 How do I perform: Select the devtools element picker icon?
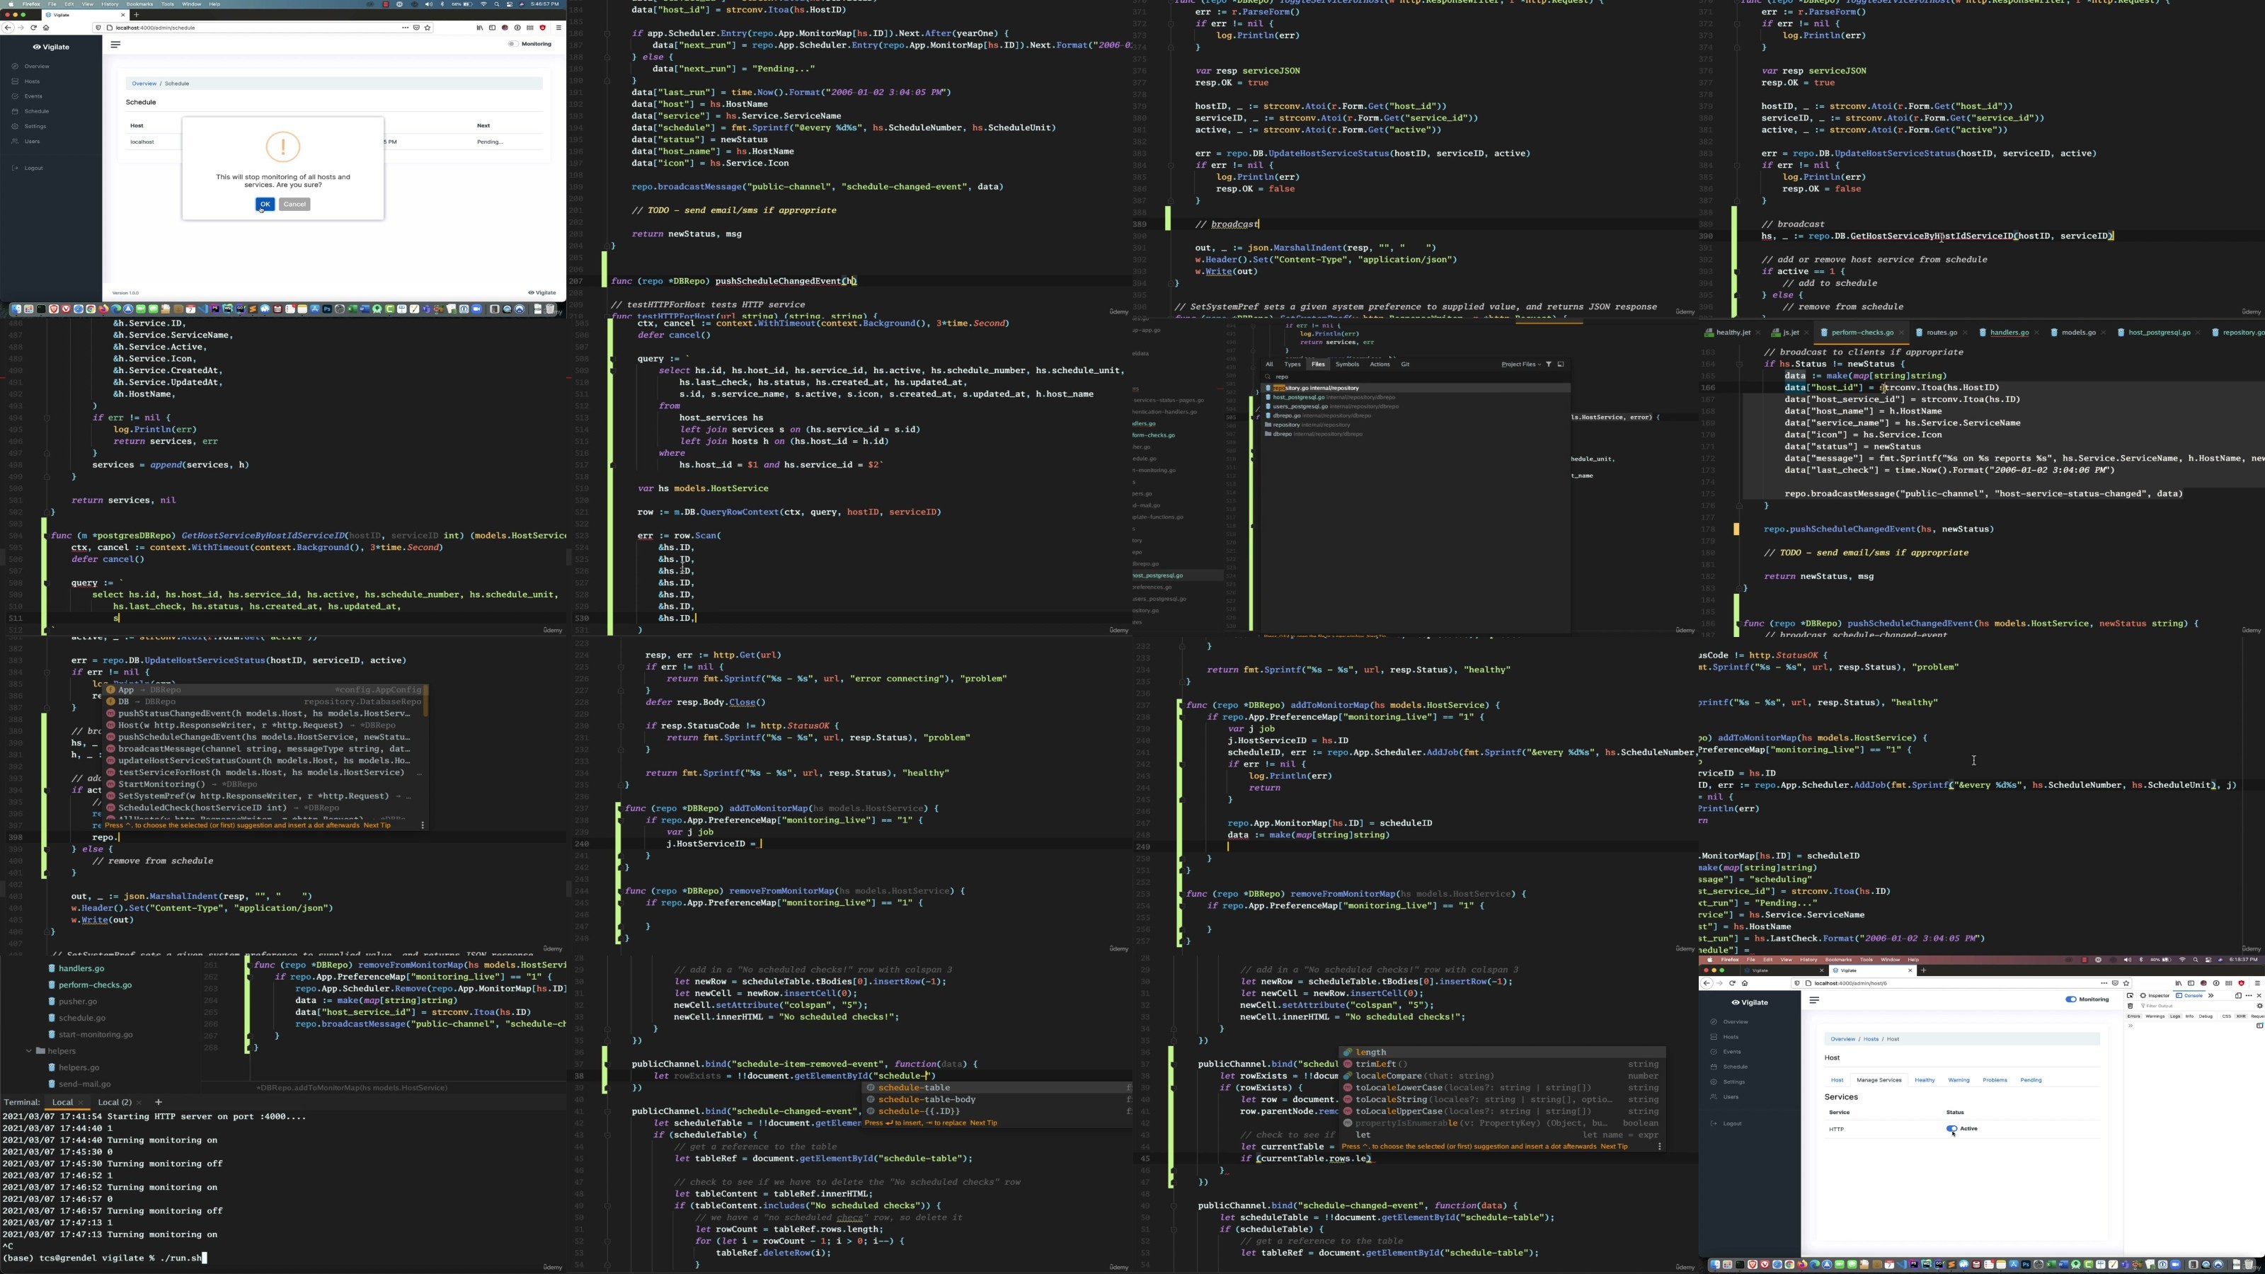click(2131, 995)
